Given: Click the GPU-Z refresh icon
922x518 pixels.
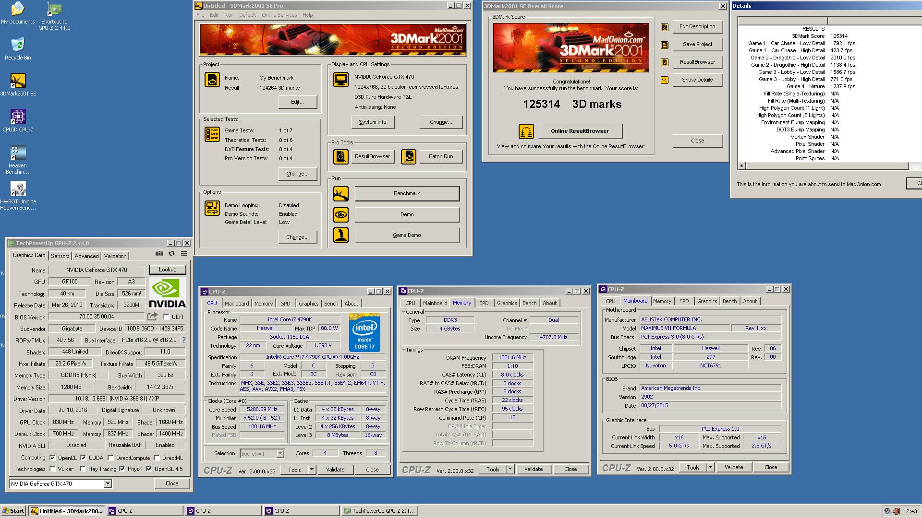Looking at the screenshot, I should 171,254.
